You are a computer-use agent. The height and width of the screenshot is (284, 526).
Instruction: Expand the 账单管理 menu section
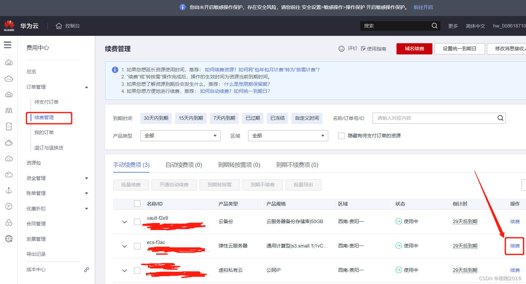[x=87, y=193]
